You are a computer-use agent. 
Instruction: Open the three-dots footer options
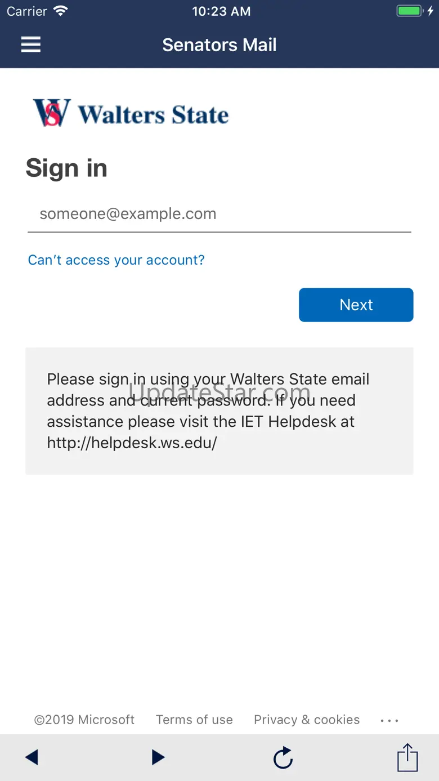(x=389, y=720)
